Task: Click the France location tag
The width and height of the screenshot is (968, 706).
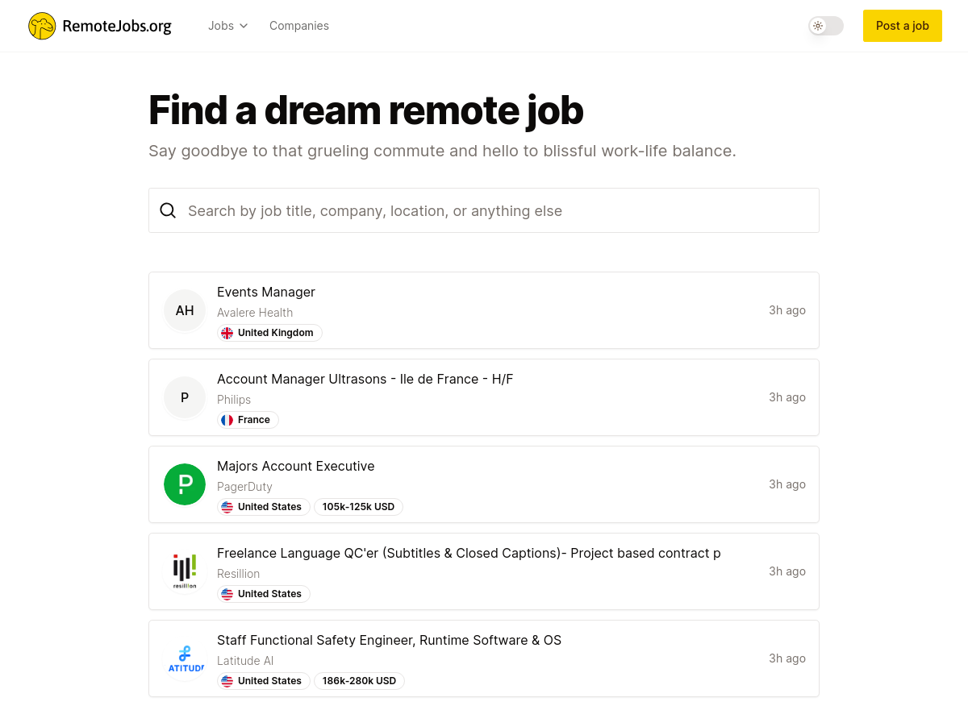Action: click(x=248, y=420)
